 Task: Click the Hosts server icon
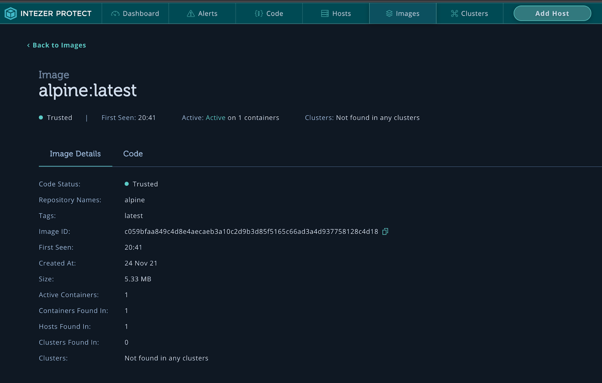coord(325,14)
